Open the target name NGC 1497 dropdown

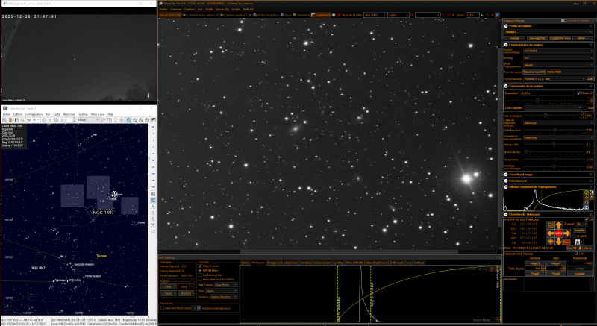pos(375,15)
